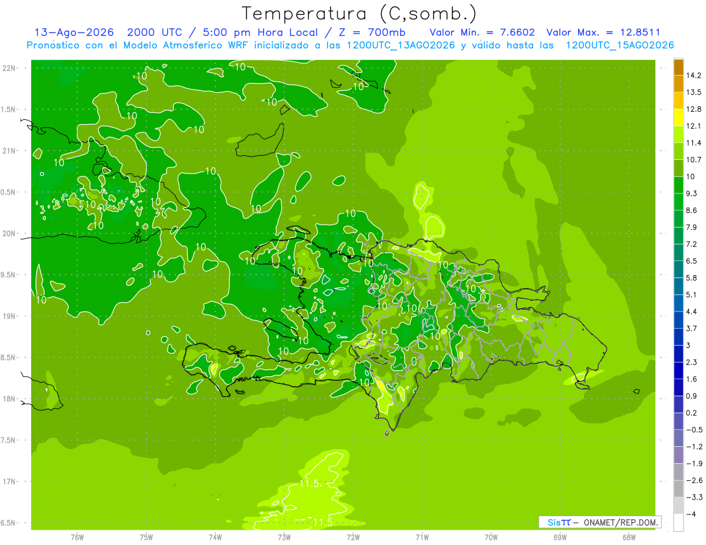Select the date "13-Ago-2026" in the header
The height and width of the screenshot is (545, 706).
coord(74,32)
